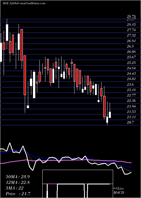Pick the 26.91 axis value

pos(131,41)
